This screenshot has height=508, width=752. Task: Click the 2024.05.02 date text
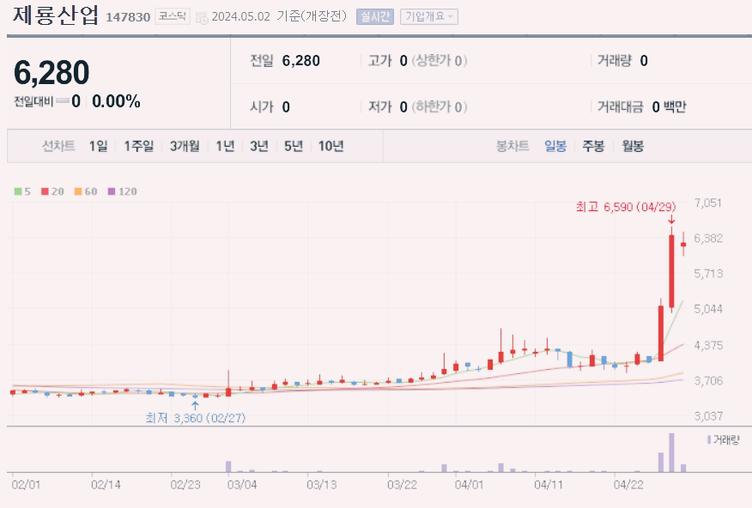[240, 17]
